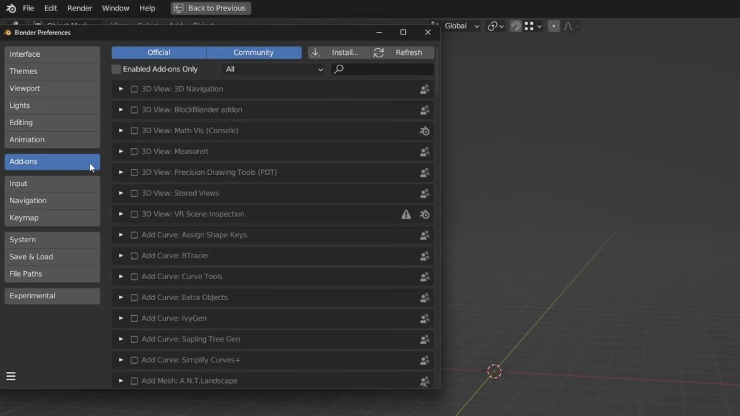The width and height of the screenshot is (740, 416).
Task: Enable snapping with the magnet icon
Action: point(516,26)
